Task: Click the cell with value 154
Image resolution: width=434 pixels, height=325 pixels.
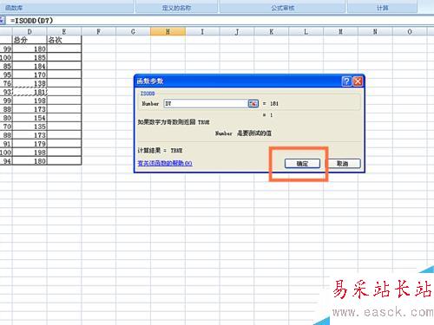Action: click(x=30, y=118)
